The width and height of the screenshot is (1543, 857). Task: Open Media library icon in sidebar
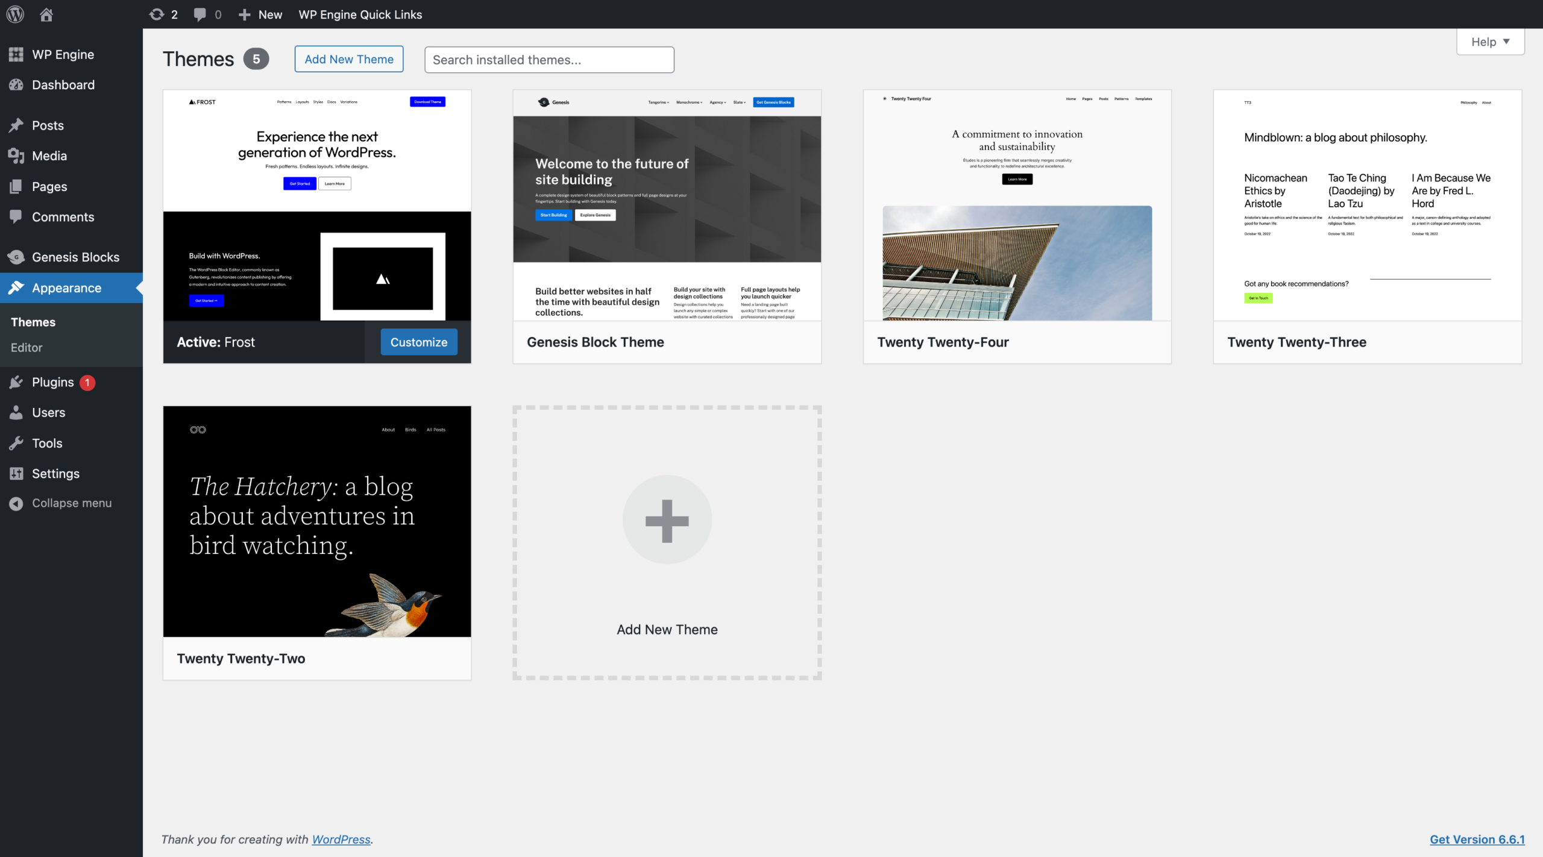[16, 155]
